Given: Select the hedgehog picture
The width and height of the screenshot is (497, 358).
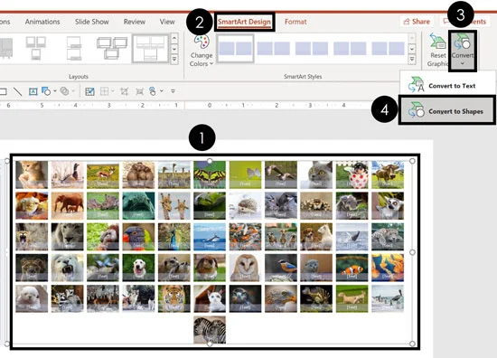Looking at the screenshot, I should coord(245,205).
